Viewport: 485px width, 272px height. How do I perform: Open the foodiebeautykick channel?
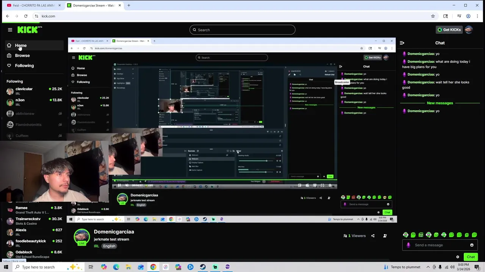click(34, 243)
